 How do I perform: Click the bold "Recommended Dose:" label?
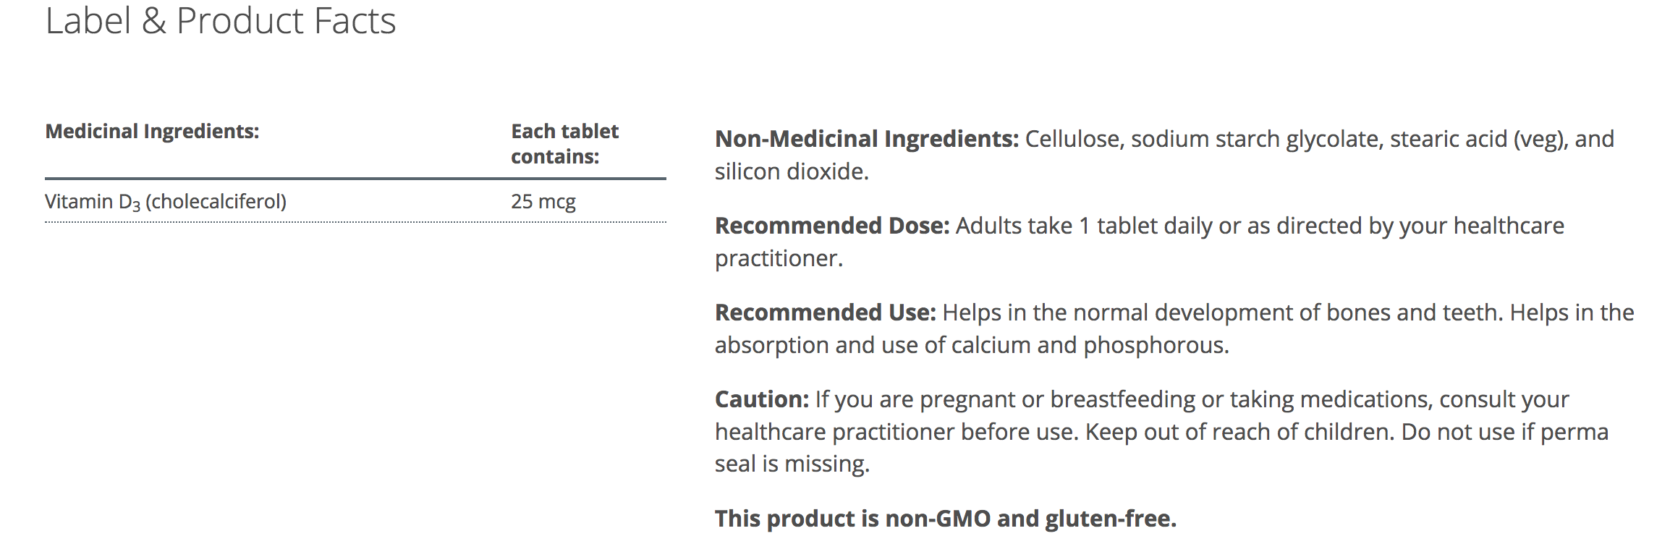(x=832, y=226)
